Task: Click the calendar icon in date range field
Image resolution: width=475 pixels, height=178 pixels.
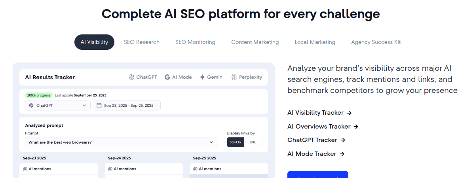Action: 99,106
